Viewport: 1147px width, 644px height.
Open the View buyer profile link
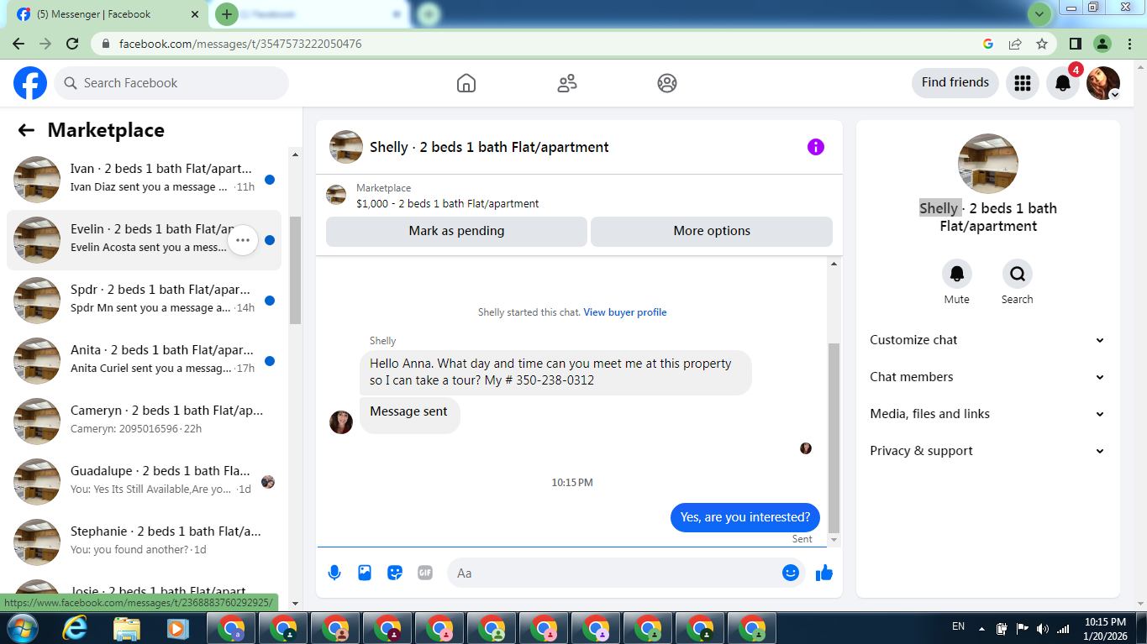pos(625,312)
